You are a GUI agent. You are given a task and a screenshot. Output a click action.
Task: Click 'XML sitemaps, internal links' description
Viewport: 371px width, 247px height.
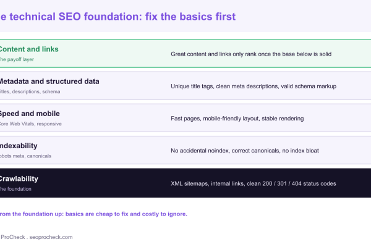click(x=254, y=183)
